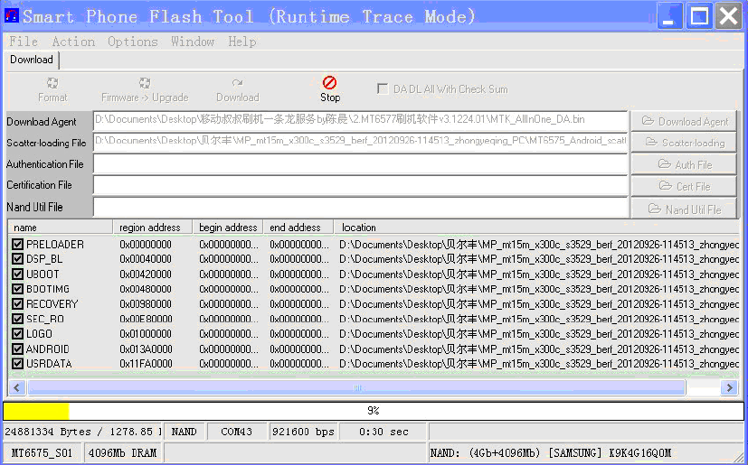This screenshot has width=748, height=465.
Task: Select the ANDROID row name
Action: click(48, 349)
